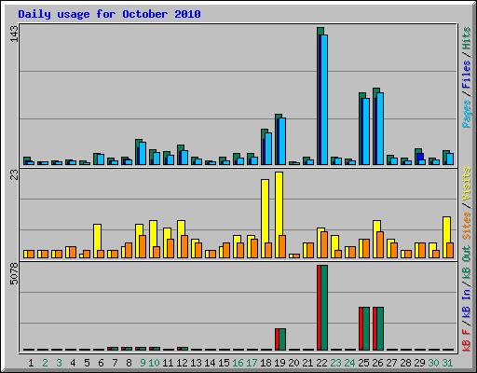Click day 18 on the x-axis
This screenshot has width=477, height=373.
coord(266,363)
